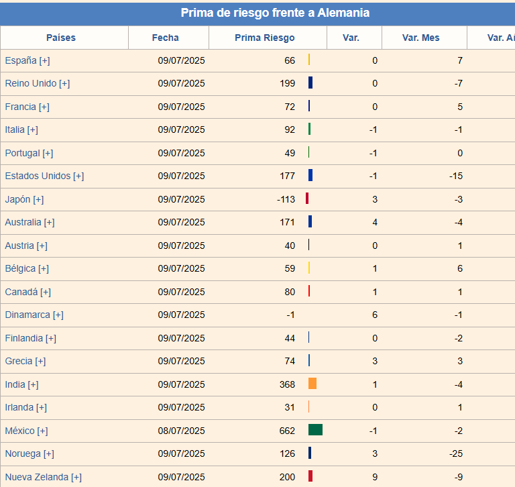This screenshot has width=515, height=487.
Task: Click the Fecha column header
Action: tap(166, 38)
